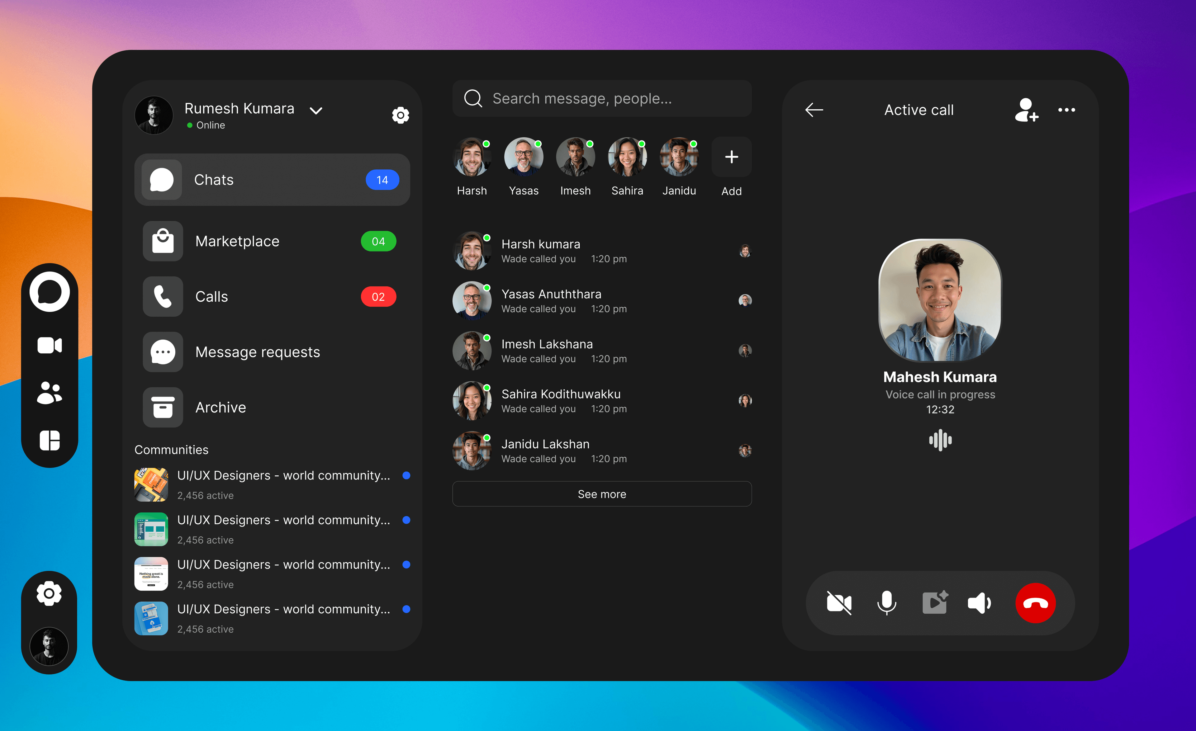The image size is (1196, 731).
Task: Click the plus Add contact button
Action: pyautogui.click(x=732, y=157)
